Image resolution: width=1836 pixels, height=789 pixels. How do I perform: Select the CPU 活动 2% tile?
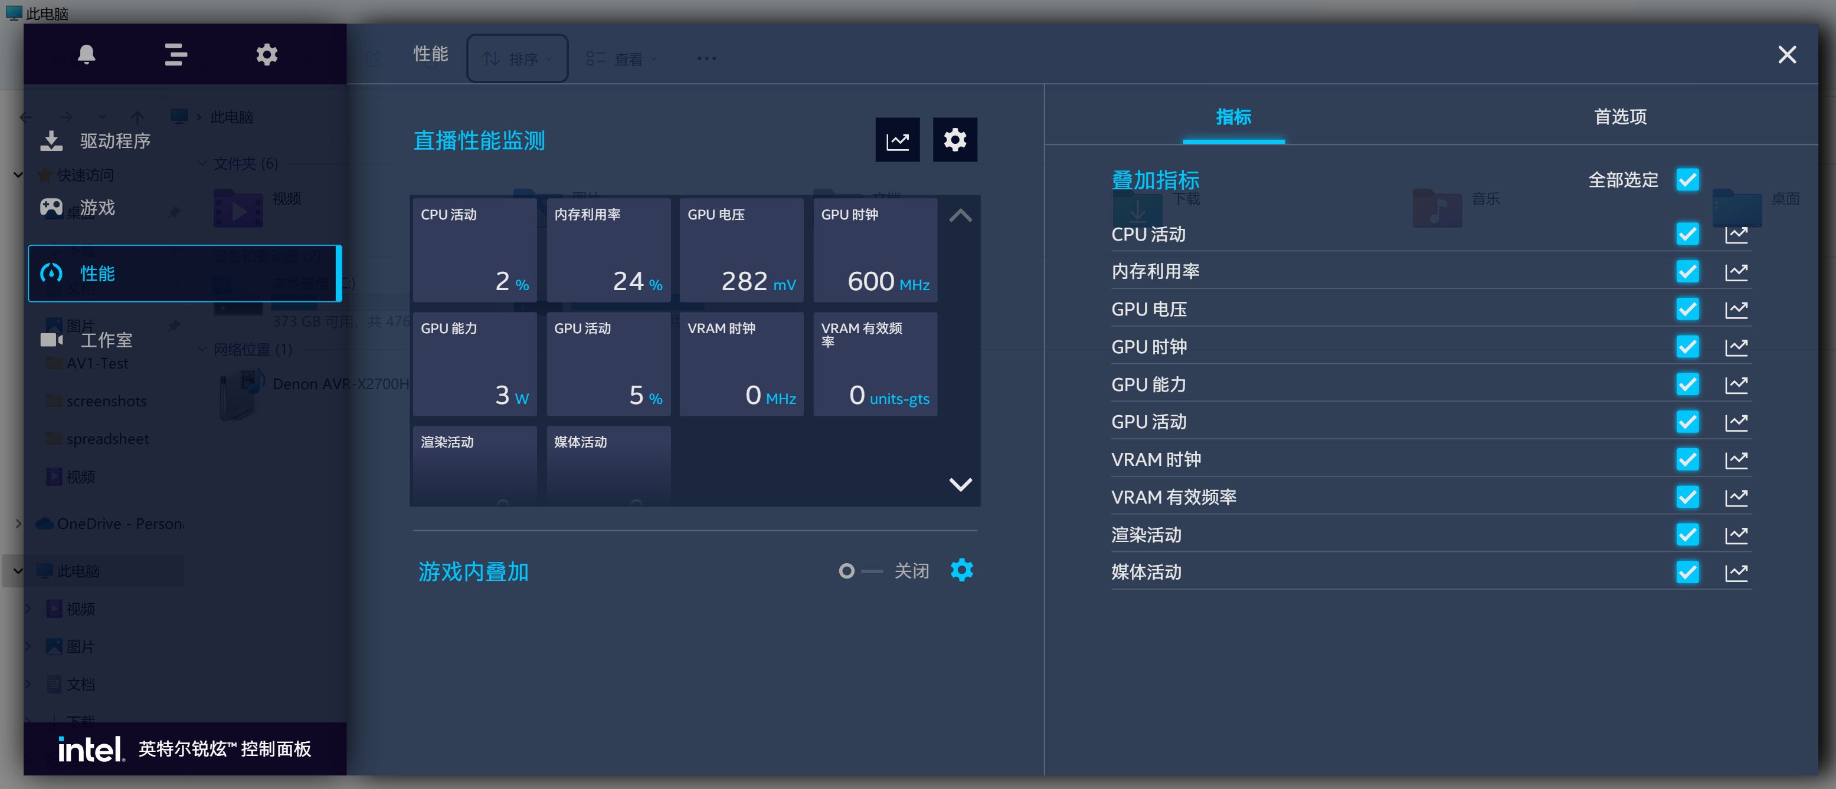[x=474, y=250]
